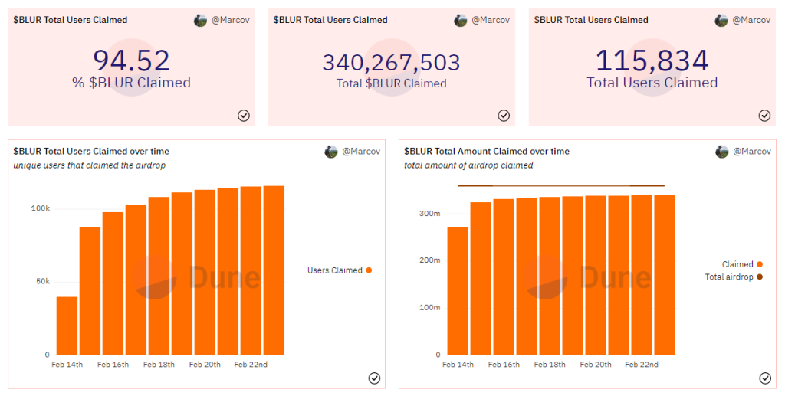The height and width of the screenshot is (396, 785).
Task: Click 'Feb 18th' axis label in Users Claimed chart
Action: pos(159,365)
